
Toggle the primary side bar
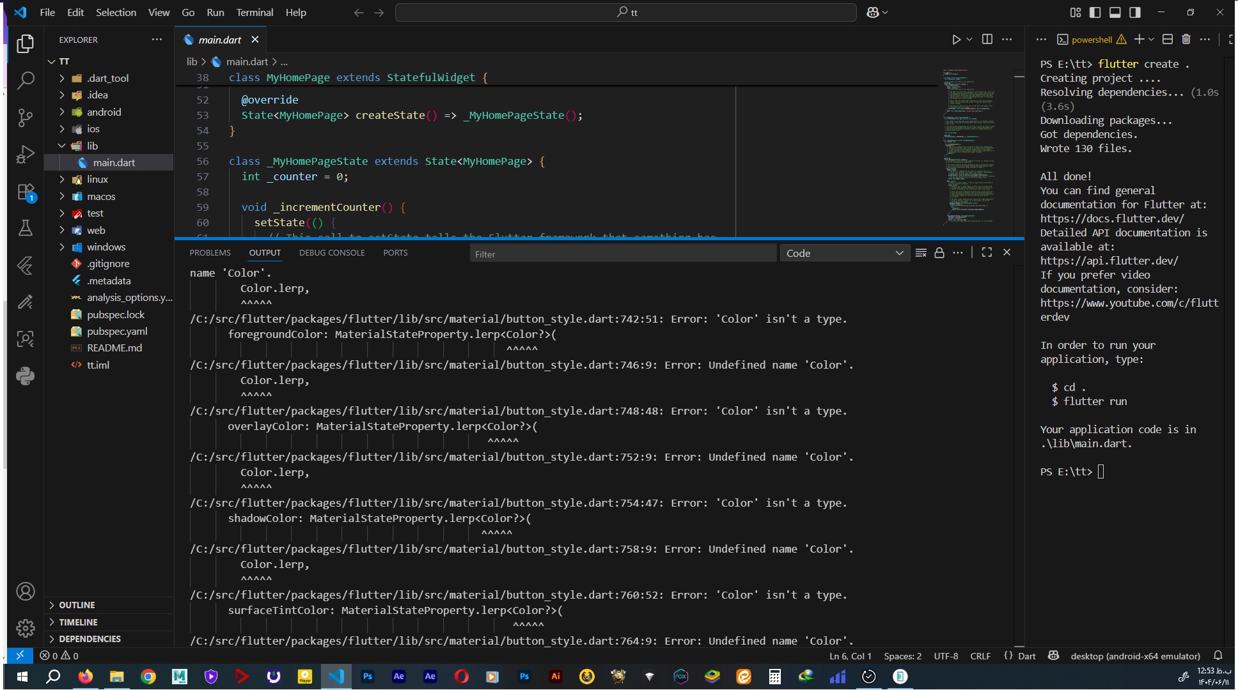click(1095, 13)
